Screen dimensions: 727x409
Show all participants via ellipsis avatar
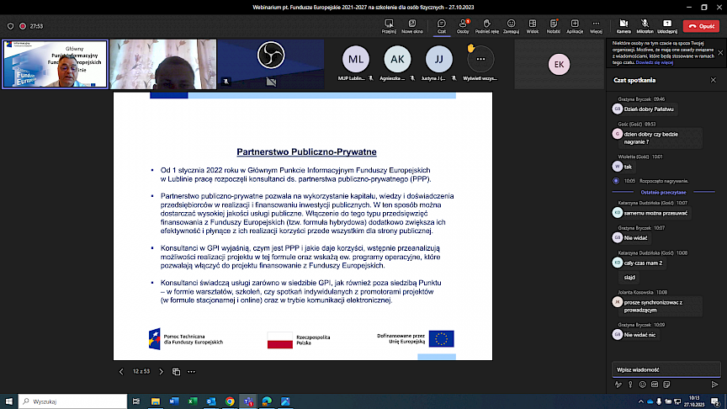480,60
